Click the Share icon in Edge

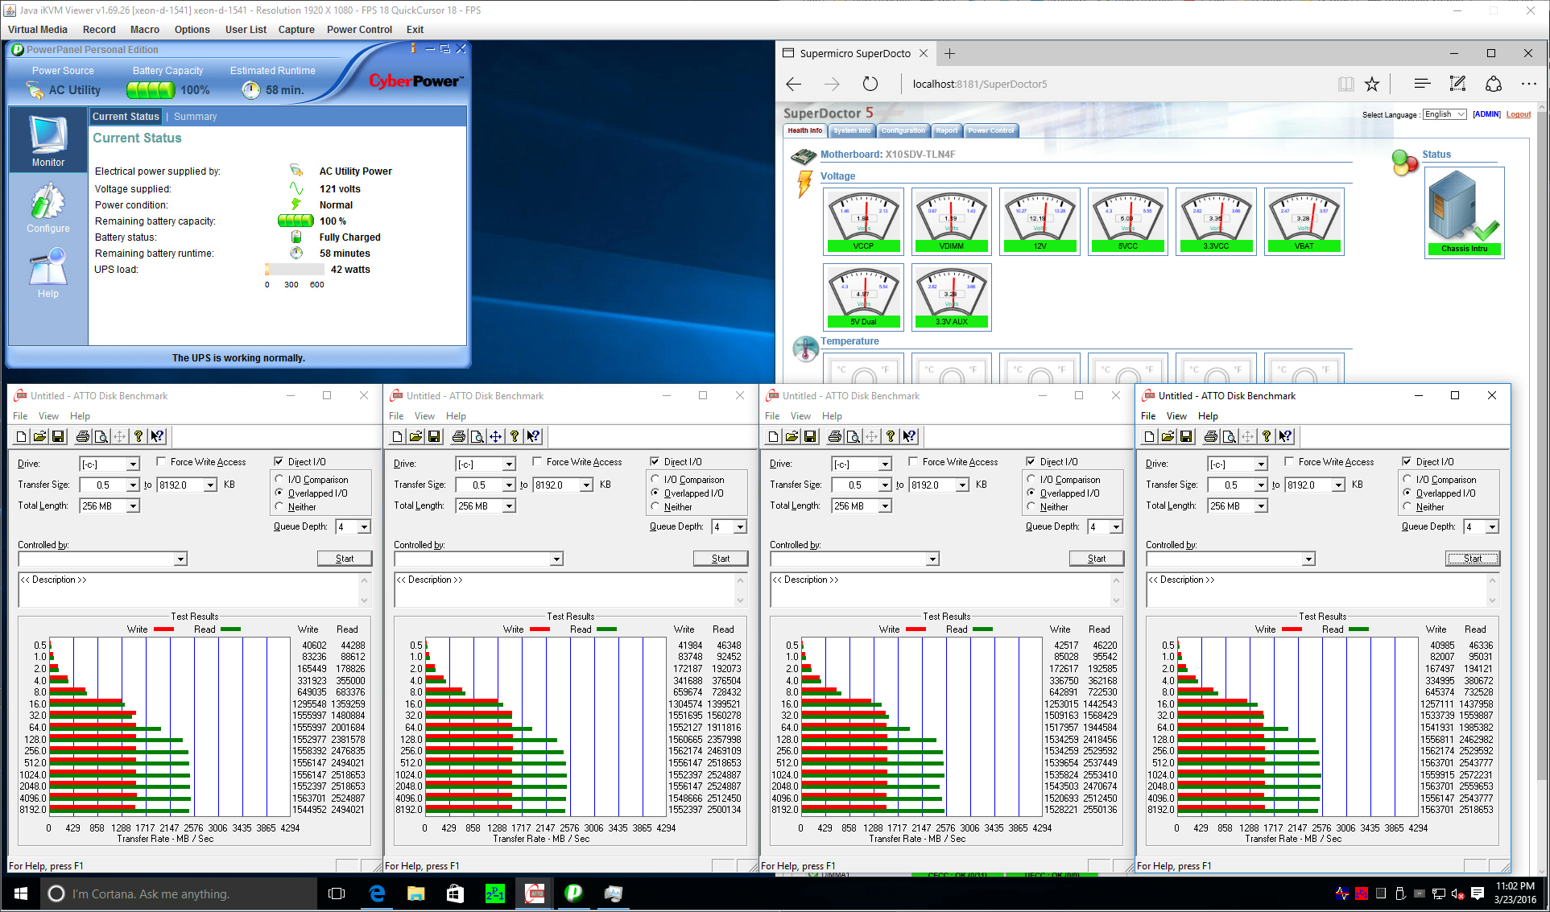1494,84
